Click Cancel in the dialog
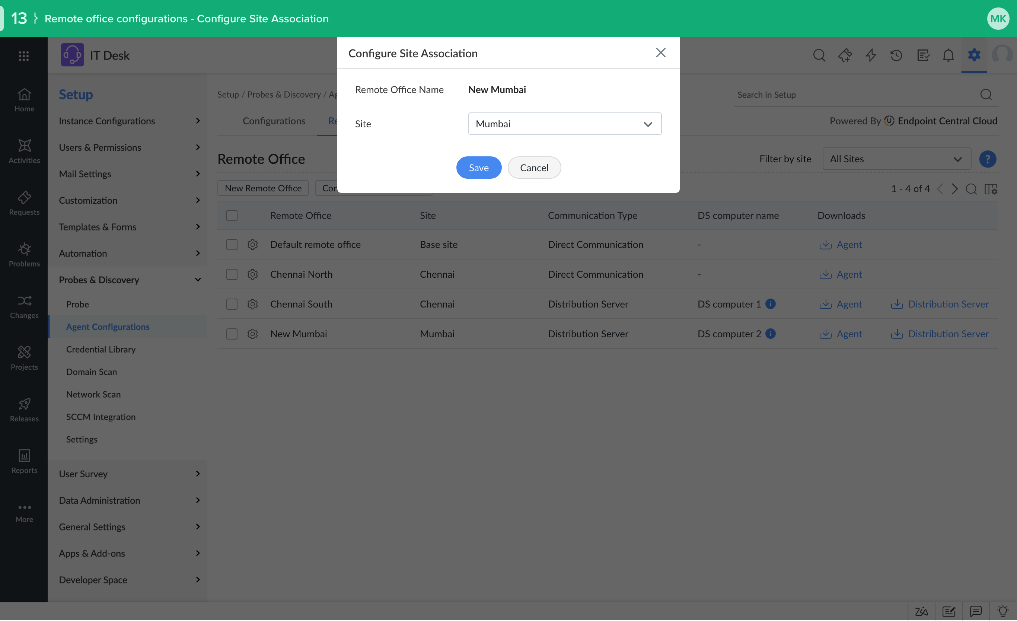The height and width of the screenshot is (621, 1017). click(x=534, y=168)
